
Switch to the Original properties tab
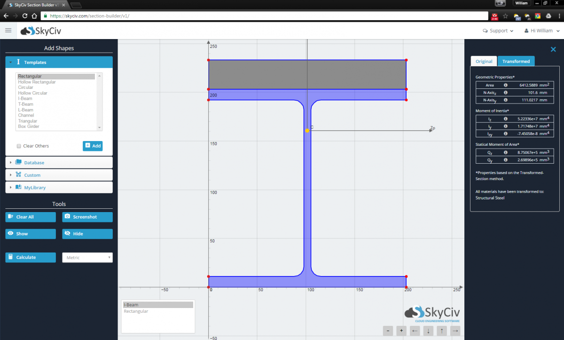click(484, 61)
